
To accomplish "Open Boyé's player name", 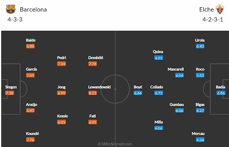I will coord(138,87).
